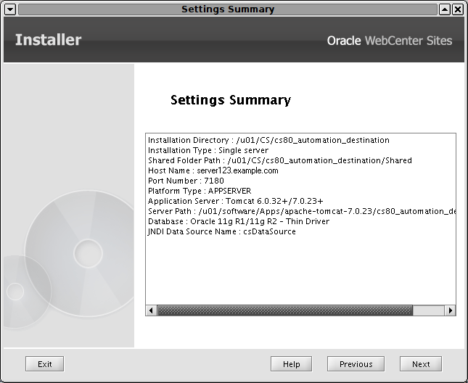Click the Port Number : 7180 line
This screenshot has height=383, width=468.
tap(186, 181)
